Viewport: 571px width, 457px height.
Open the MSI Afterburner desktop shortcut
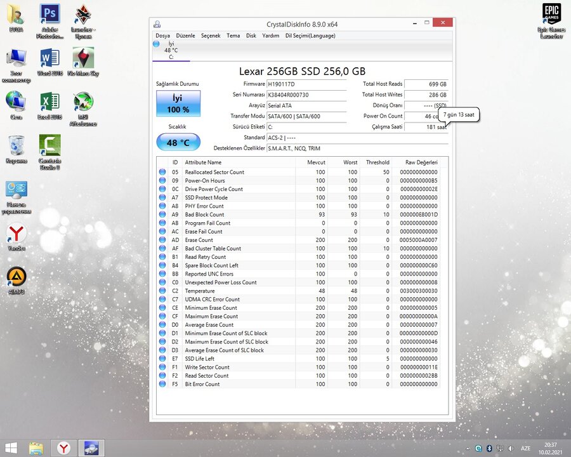[83, 103]
